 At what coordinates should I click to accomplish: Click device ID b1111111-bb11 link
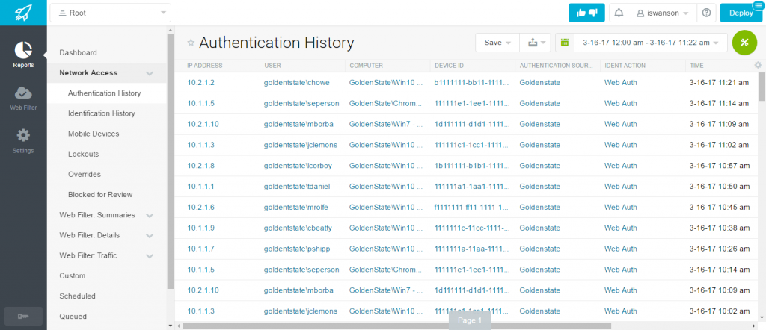click(472, 83)
